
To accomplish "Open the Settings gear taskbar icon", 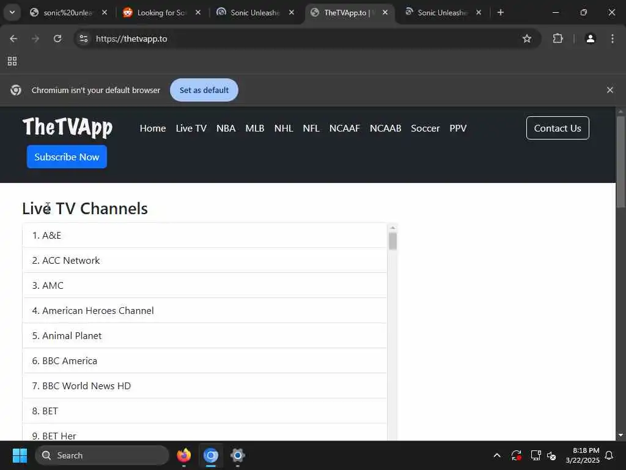I will point(238,455).
